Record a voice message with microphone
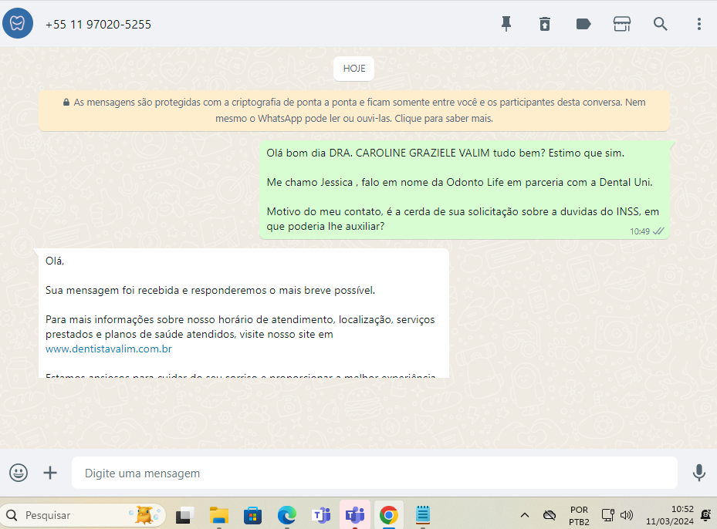 pyautogui.click(x=699, y=473)
